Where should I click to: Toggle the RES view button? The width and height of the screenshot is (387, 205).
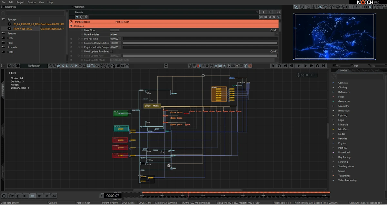32,196
